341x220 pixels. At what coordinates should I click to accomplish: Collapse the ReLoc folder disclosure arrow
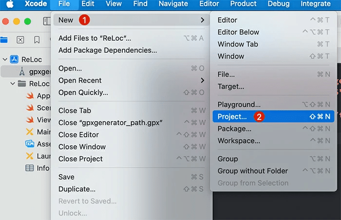(x=13, y=84)
